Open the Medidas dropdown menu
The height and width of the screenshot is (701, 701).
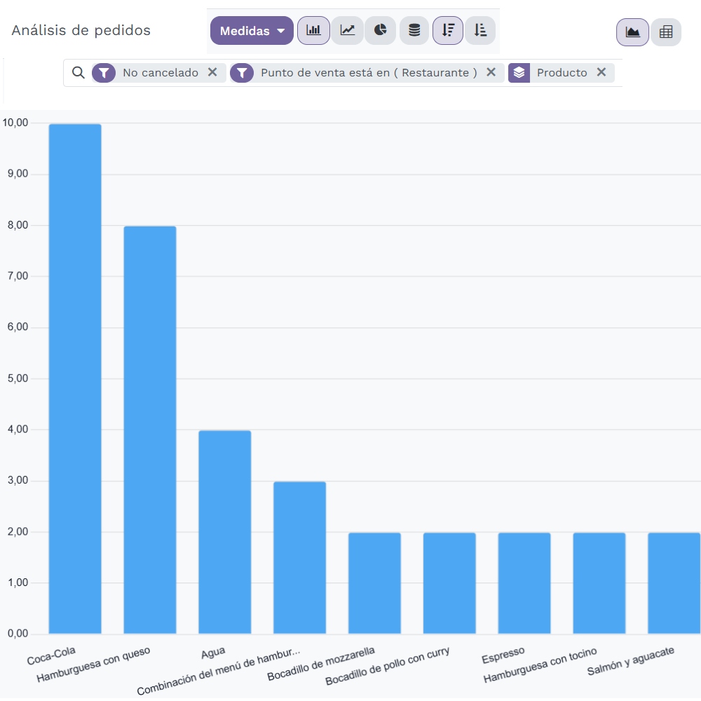coord(252,31)
